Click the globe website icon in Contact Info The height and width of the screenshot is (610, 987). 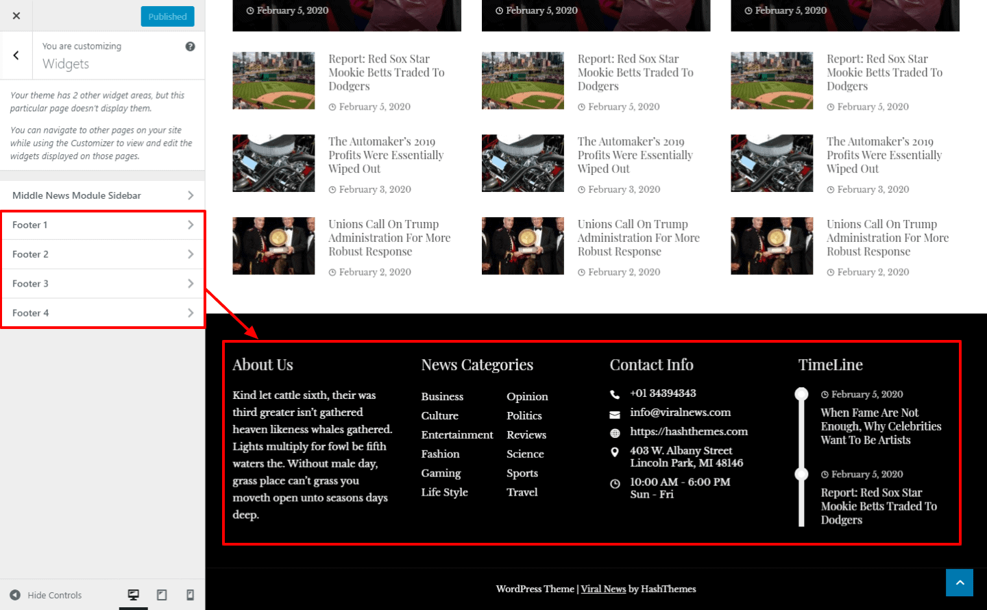pyautogui.click(x=615, y=433)
